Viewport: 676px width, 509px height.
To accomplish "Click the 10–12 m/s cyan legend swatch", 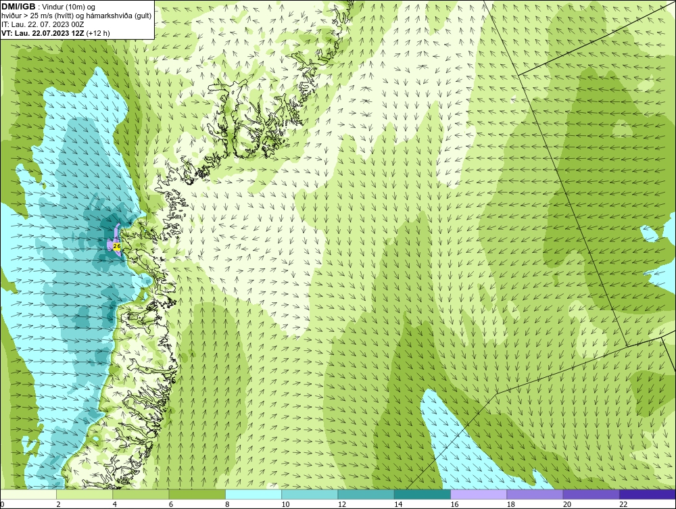I will (x=310, y=494).
